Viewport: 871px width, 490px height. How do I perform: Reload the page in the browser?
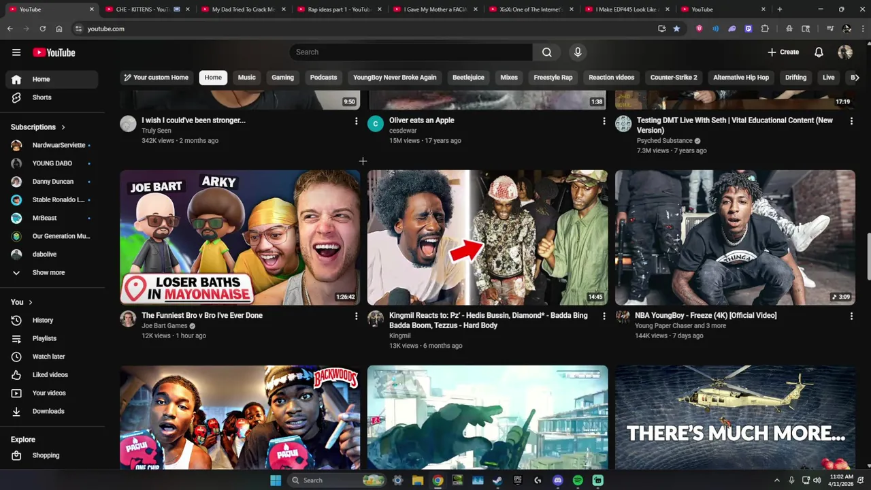click(x=42, y=29)
